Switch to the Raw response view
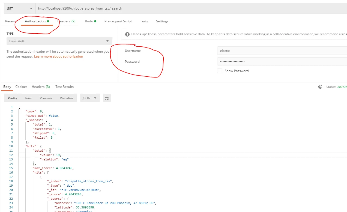 (x=28, y=98)
